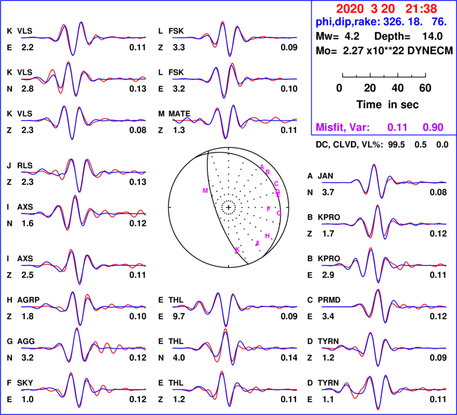Click the center cross of the beachball
This screenshot has width=457, height=415.
(x=228, y=207)
